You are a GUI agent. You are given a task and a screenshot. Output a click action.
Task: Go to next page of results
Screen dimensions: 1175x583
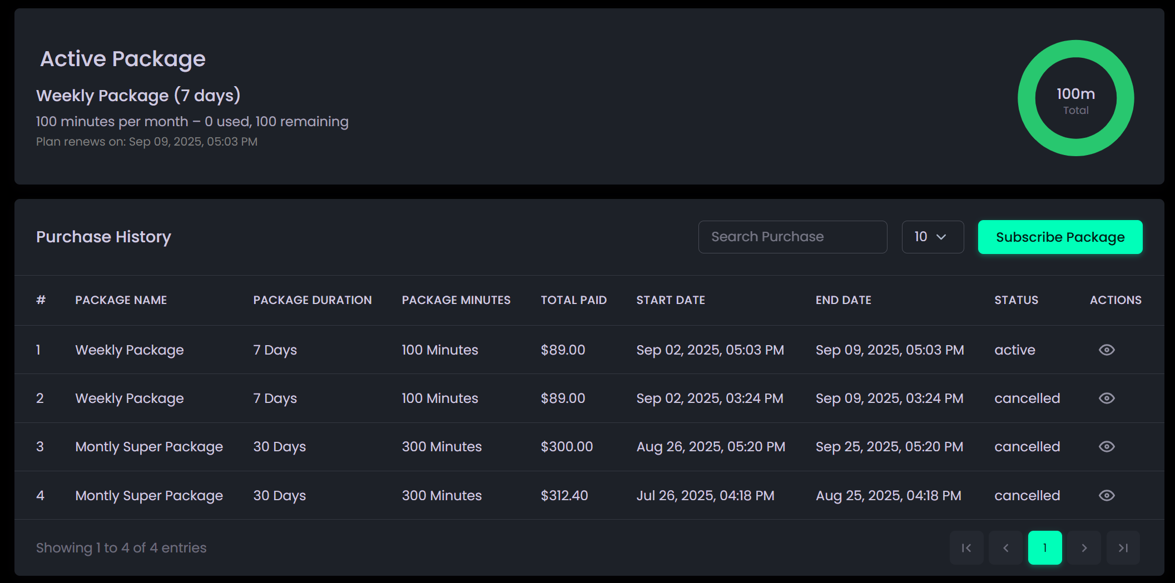pyautogui.click(x=1084, y=548)
